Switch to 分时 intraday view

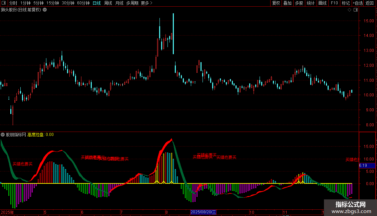[13, 3]
